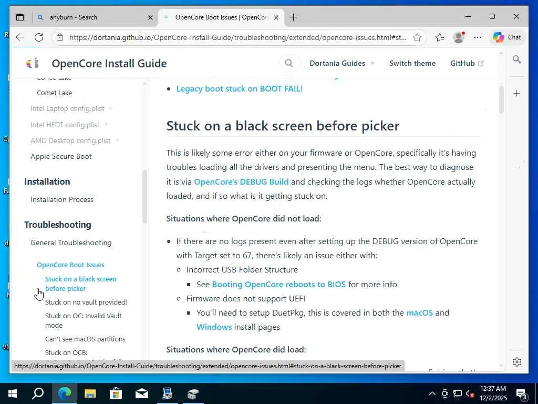This screenshot has height=404, width=538.
Task: Click the Stuck on a black screen heading
Action: click(283, 126)
